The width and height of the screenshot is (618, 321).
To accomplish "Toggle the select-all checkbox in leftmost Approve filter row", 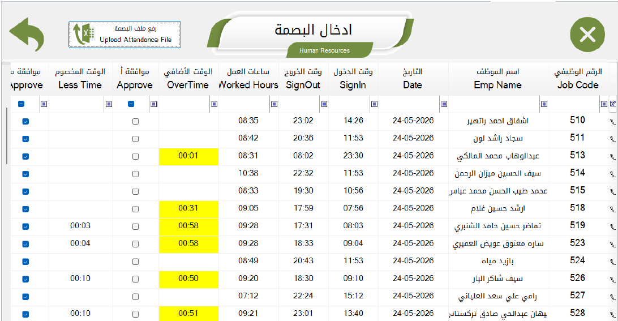I will point(22,104).
